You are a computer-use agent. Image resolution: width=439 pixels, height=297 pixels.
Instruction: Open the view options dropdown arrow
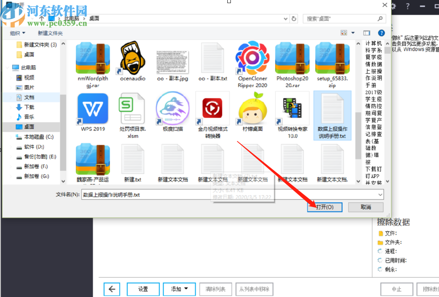click(353, 33)
